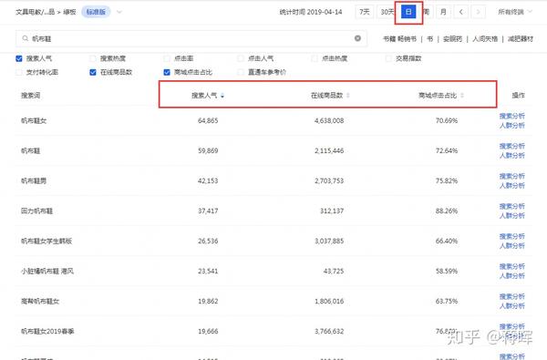The image size is (547, 360).
Task: Open 人群分析 for 小脏橘帆布鞋 港风 row
Action: [511, 276]
